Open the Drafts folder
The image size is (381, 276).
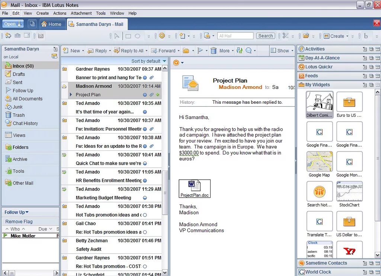pos(19,74)
